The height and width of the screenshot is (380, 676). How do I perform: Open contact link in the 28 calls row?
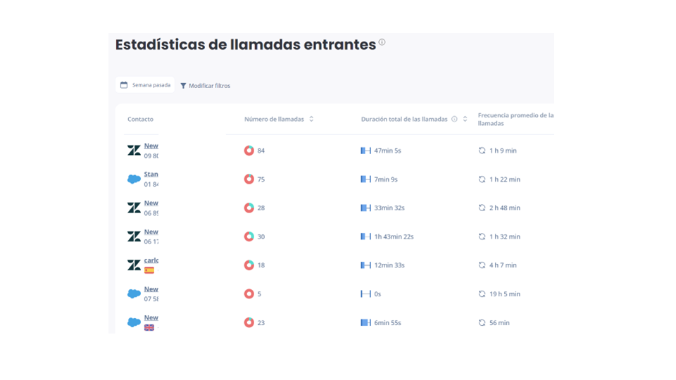151,203
